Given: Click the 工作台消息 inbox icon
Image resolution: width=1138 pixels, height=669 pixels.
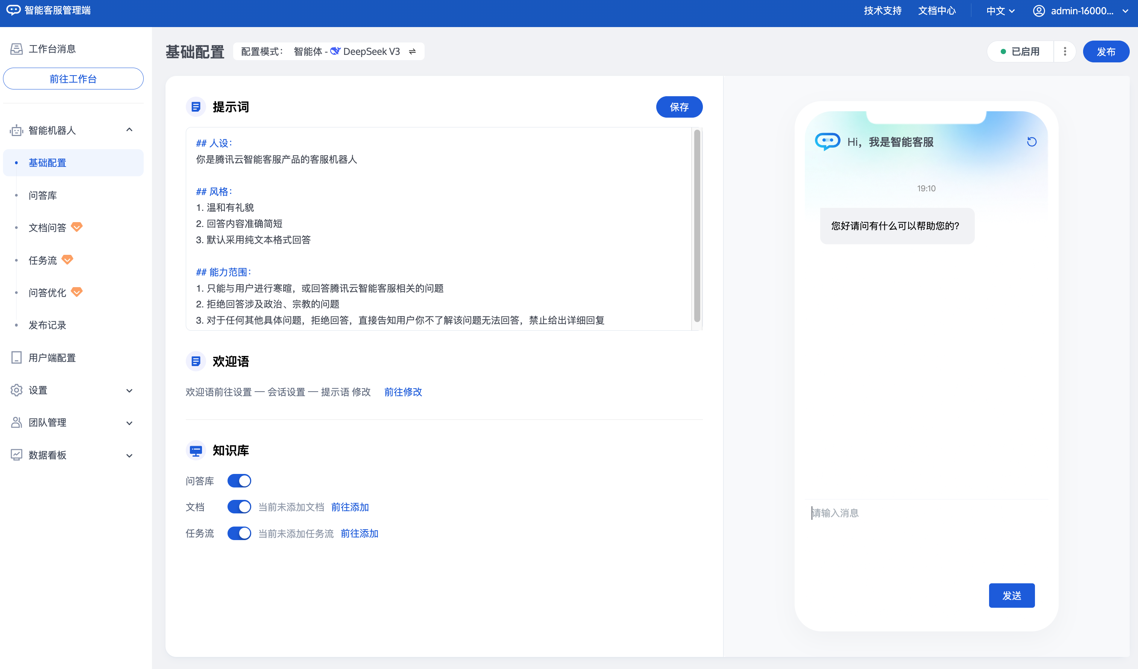Looking at the screenshot, I should 16,49.
